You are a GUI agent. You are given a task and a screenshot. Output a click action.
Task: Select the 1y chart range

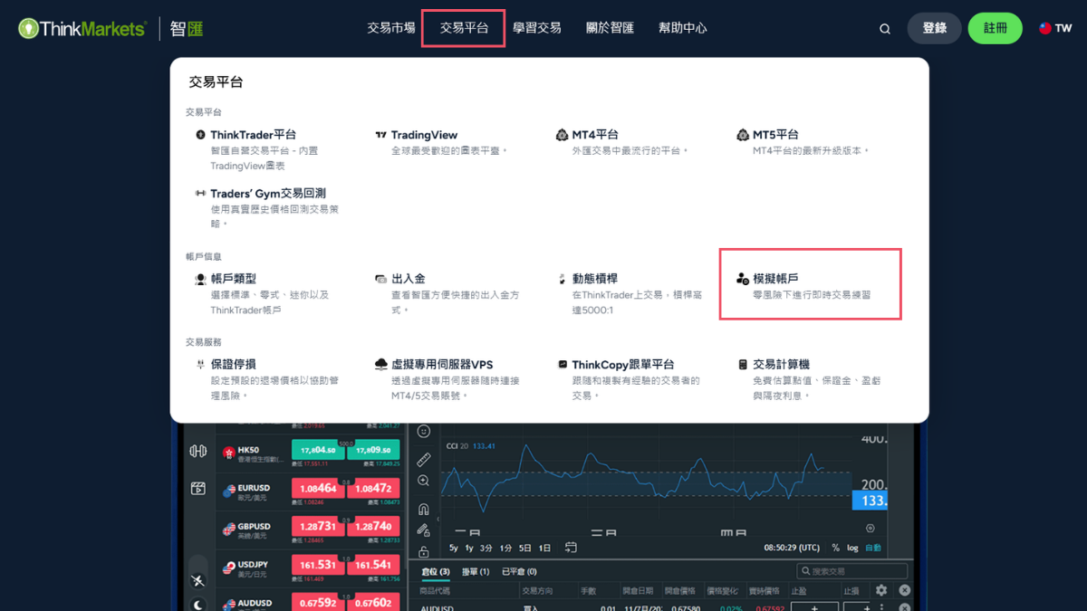coord(469,549)
